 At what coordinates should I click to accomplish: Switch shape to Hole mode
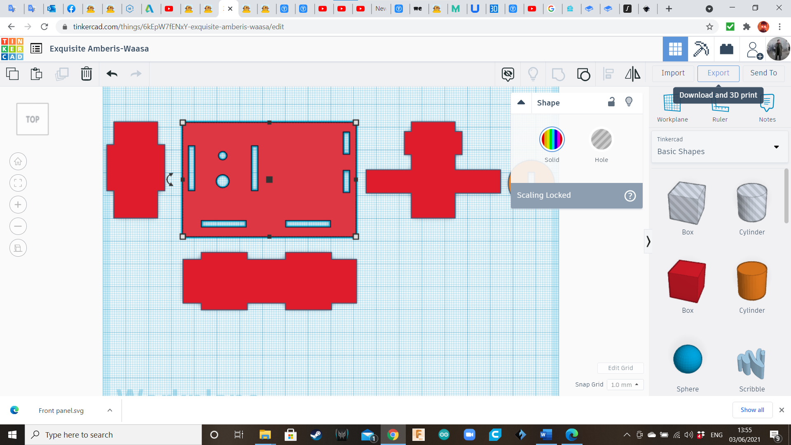tap(601, 139)
